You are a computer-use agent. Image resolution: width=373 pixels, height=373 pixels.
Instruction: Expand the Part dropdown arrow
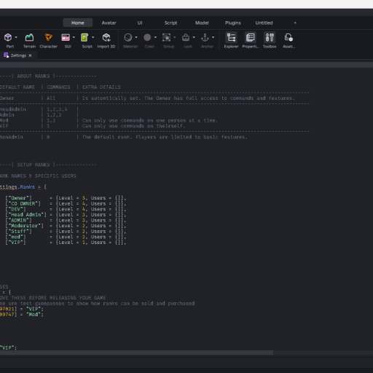pyautogui.click(x=16, y=37)
